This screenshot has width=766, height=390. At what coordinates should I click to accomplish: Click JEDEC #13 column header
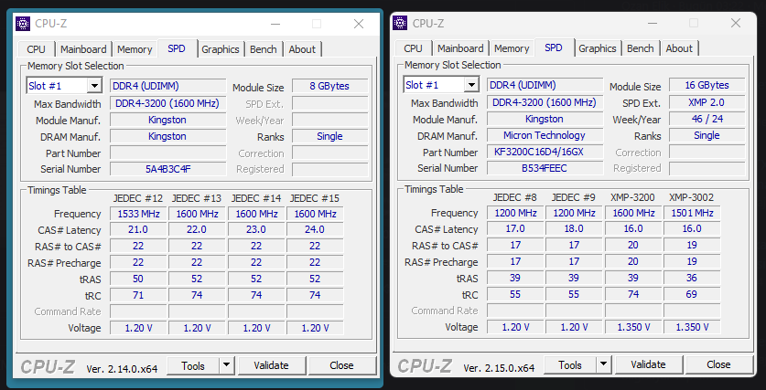pyautogui.click(x=197, y=198)
